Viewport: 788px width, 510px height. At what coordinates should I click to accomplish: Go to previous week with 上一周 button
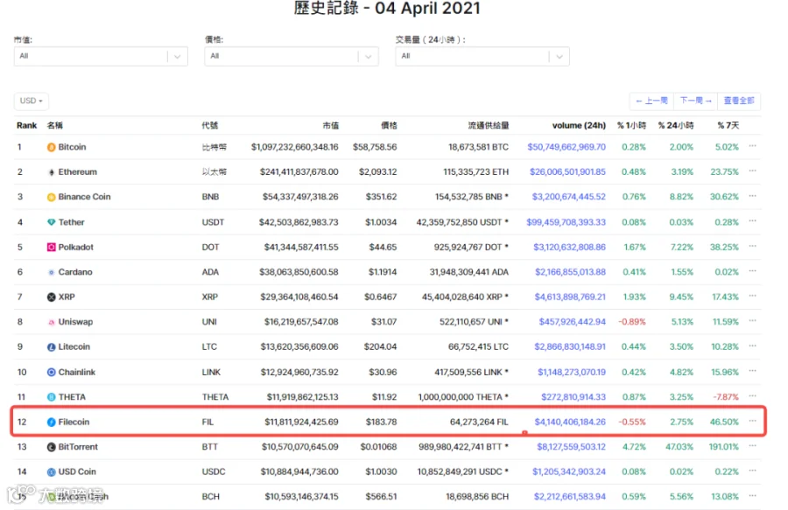(x=651, y=101)
